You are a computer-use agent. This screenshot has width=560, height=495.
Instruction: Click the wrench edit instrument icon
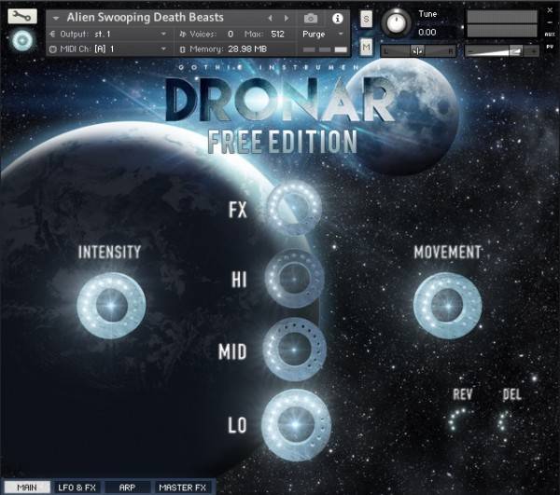click(23, 16)
